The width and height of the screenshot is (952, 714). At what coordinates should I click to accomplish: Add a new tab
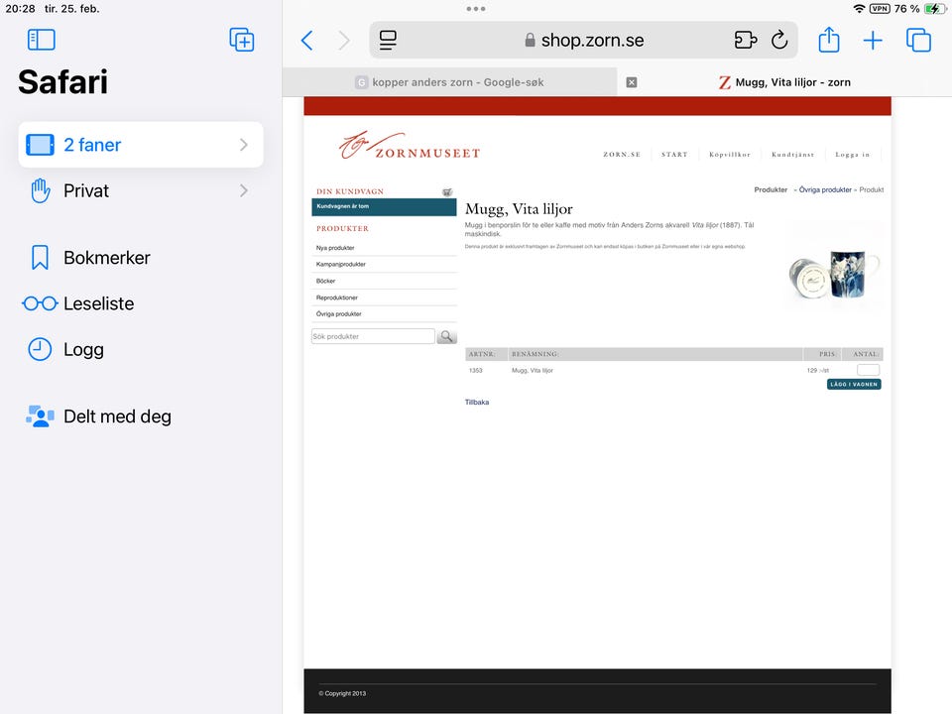pos(873,41)
